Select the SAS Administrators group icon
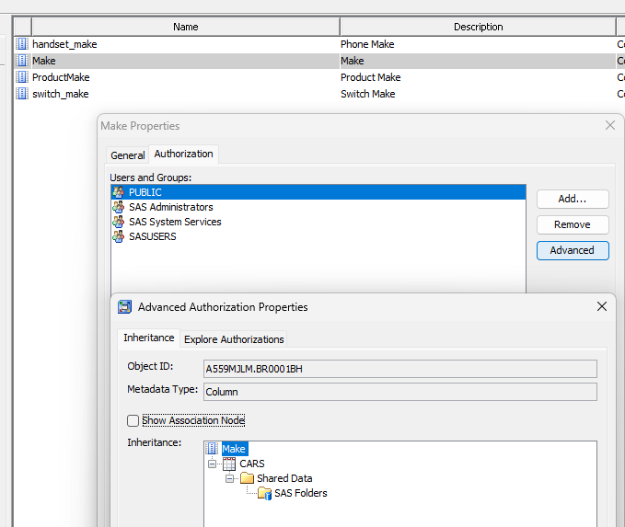 click(x=118, y=207)
